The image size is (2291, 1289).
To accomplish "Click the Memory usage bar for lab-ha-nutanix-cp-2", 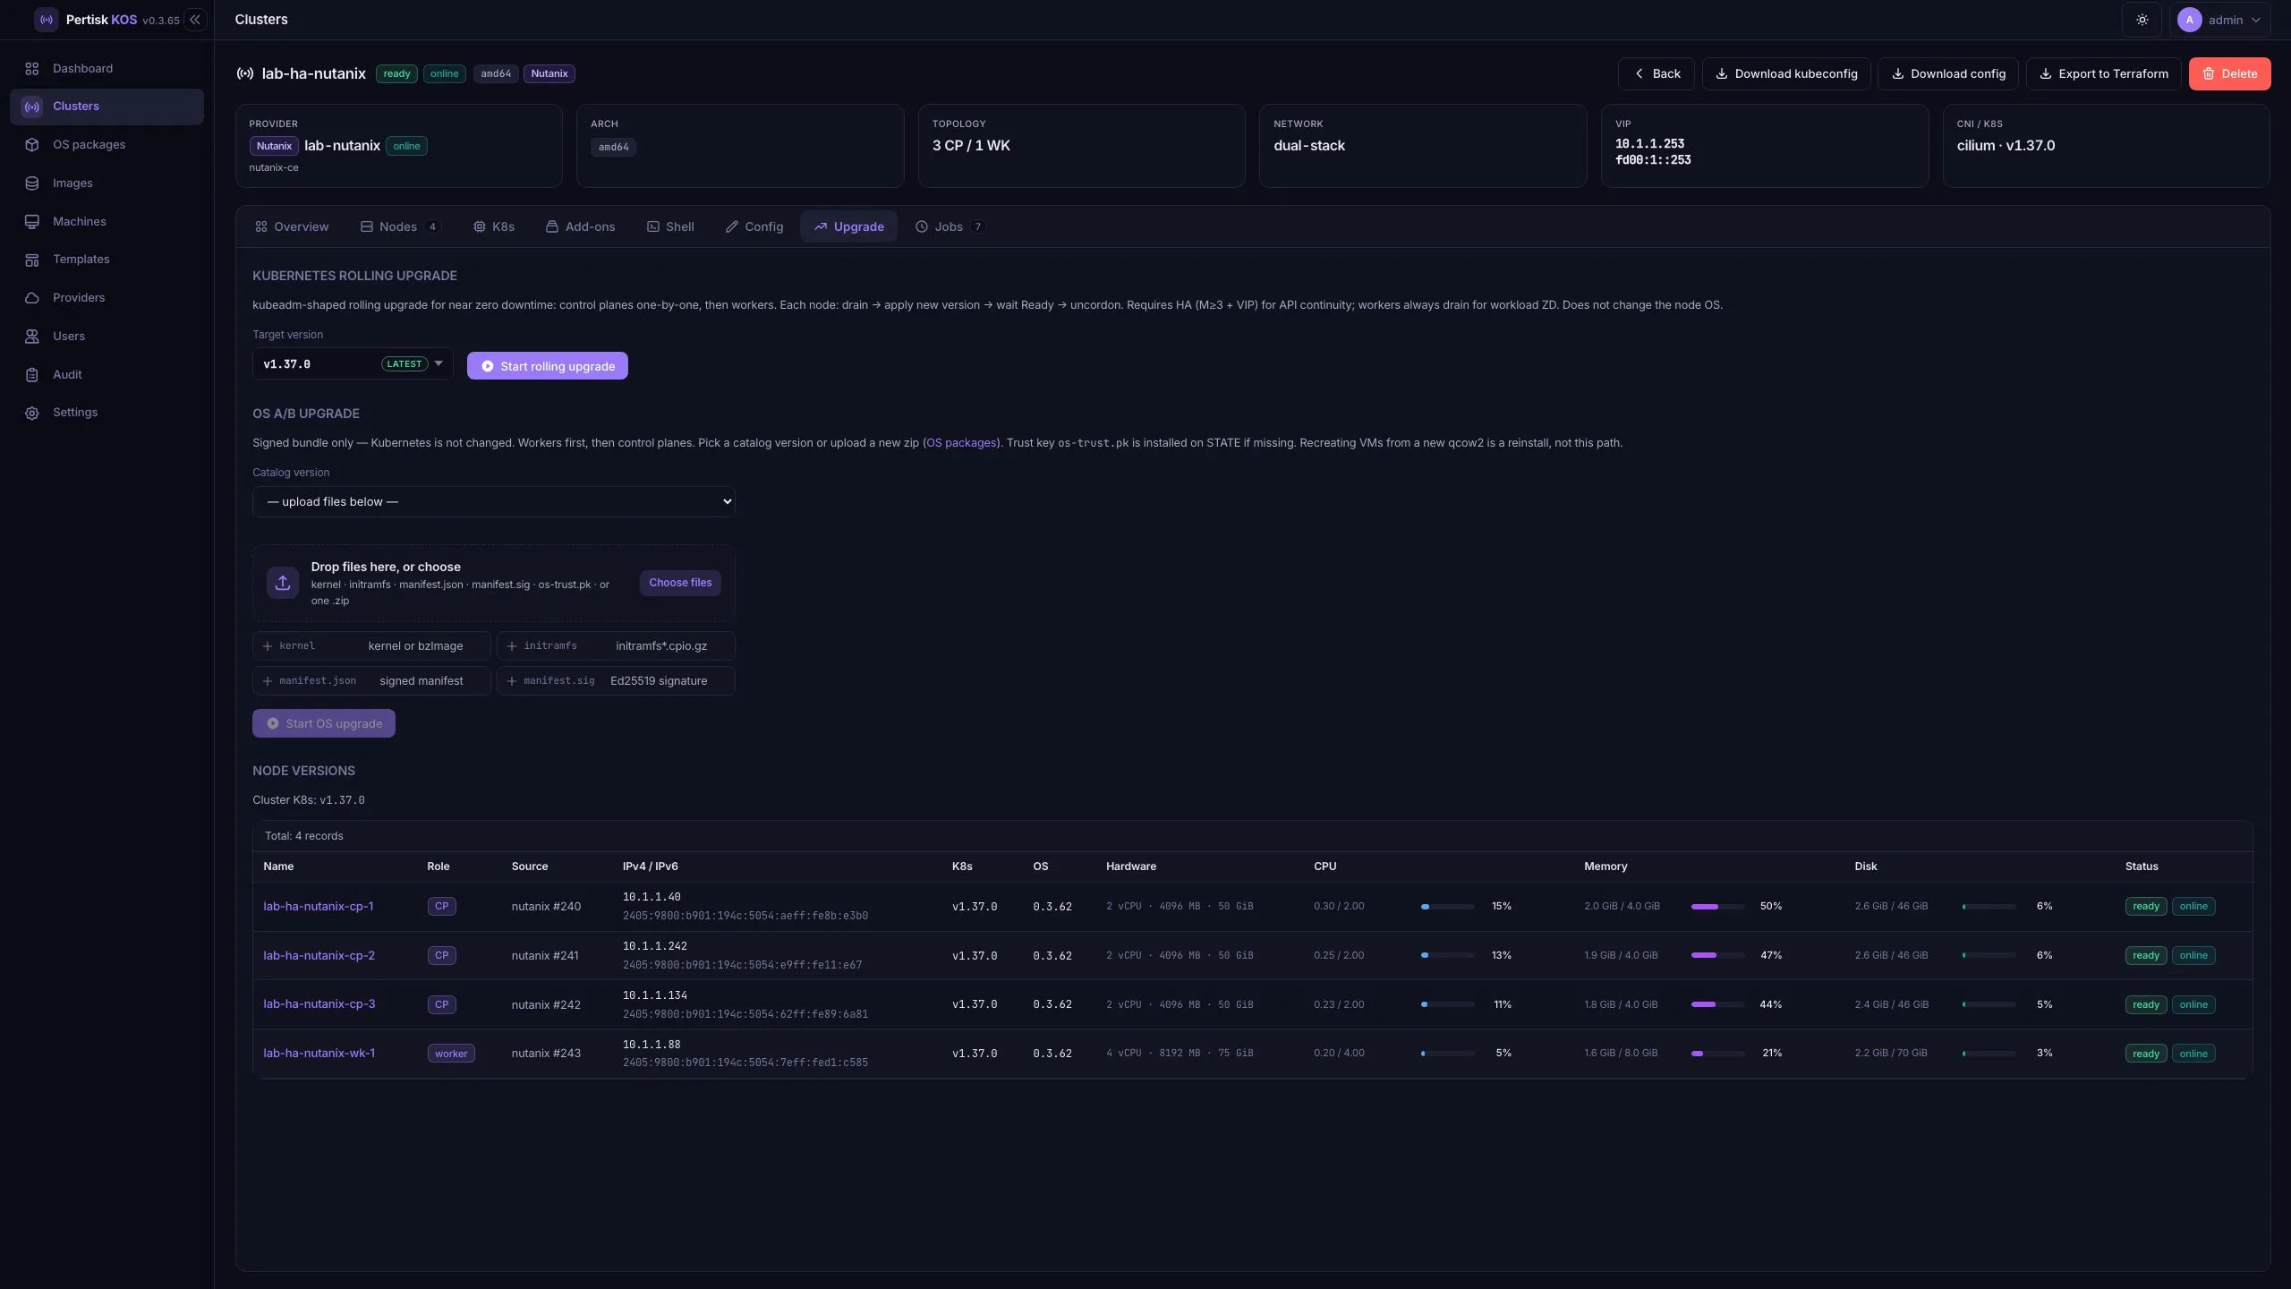I will point(1718,956).
